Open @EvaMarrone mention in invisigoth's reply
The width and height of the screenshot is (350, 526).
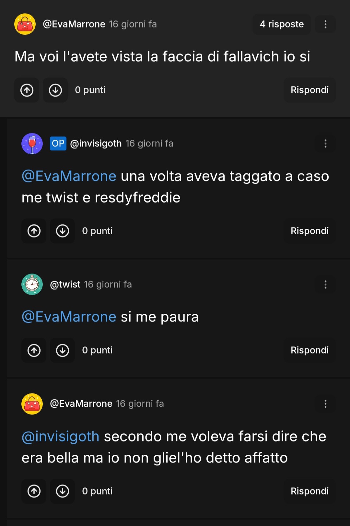(69, 176)
